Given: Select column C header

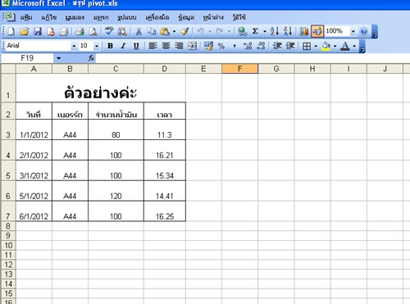Looking at the screenshot, I should pos(116,69).
